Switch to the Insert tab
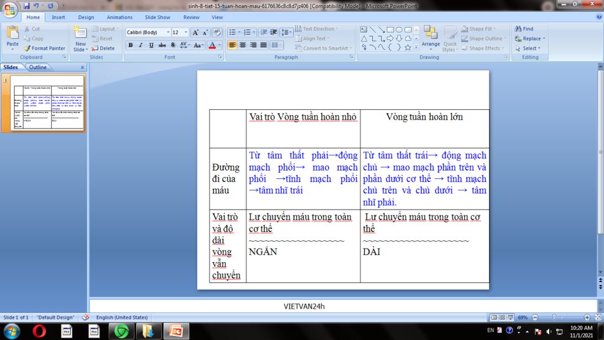Viewport: 604px width, 340px height. pyautogui.click(x=58, y=17)
